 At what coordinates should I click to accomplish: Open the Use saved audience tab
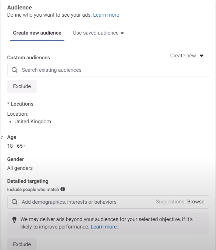pos(95,33)
